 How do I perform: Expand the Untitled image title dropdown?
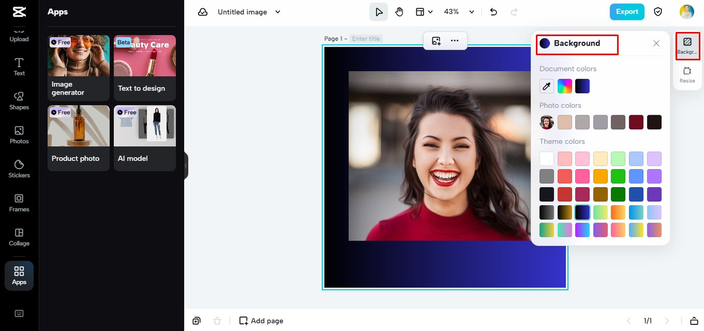(278, 12)
